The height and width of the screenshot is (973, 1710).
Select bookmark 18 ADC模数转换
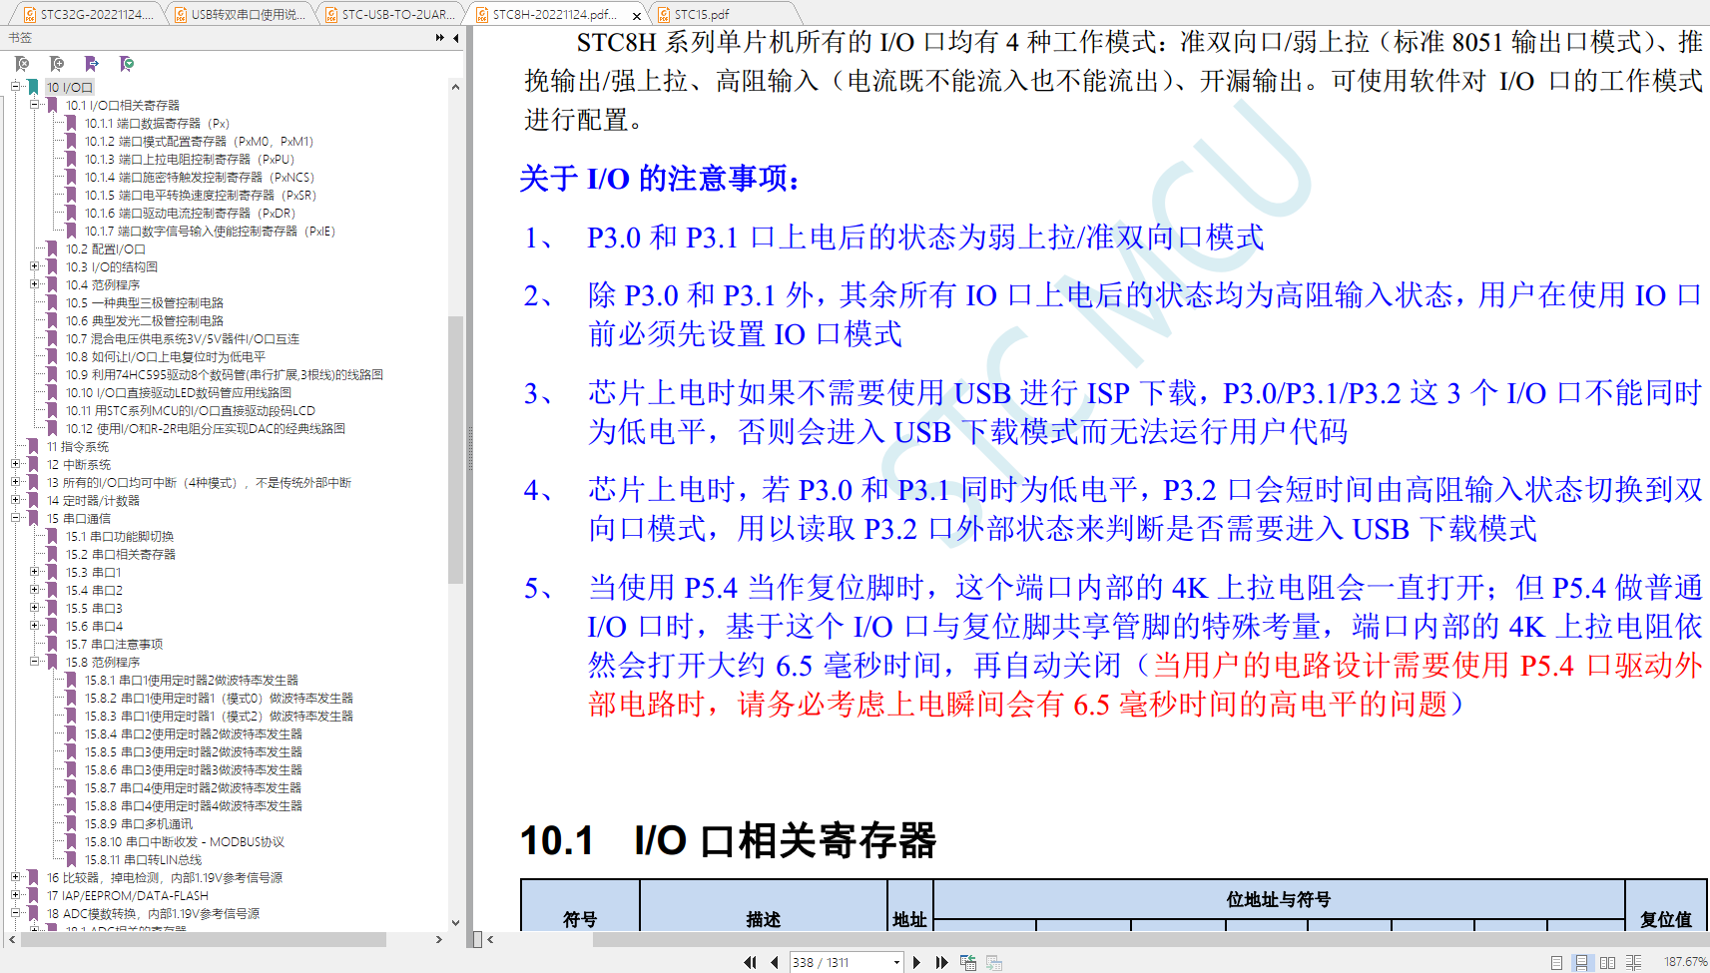(153, 914)
